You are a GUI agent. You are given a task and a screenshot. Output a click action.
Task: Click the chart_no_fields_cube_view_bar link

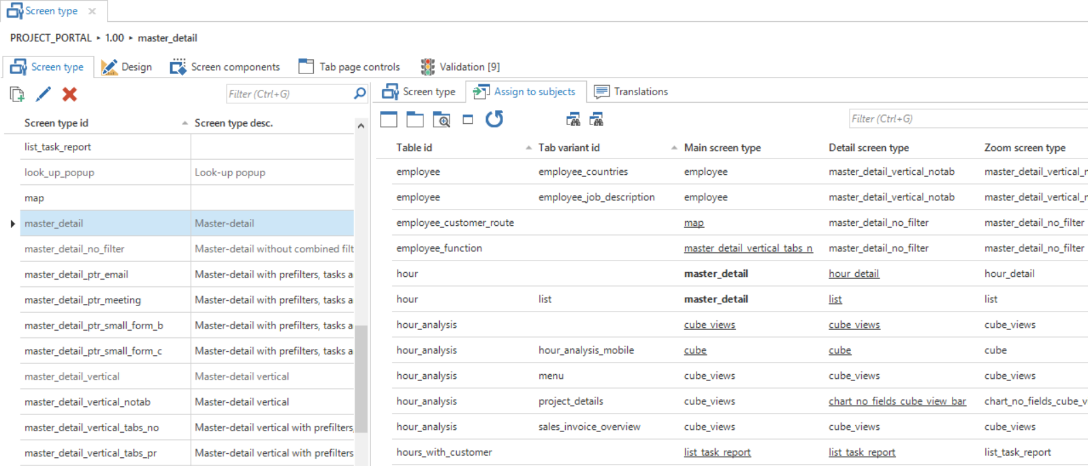coord(897,401)
